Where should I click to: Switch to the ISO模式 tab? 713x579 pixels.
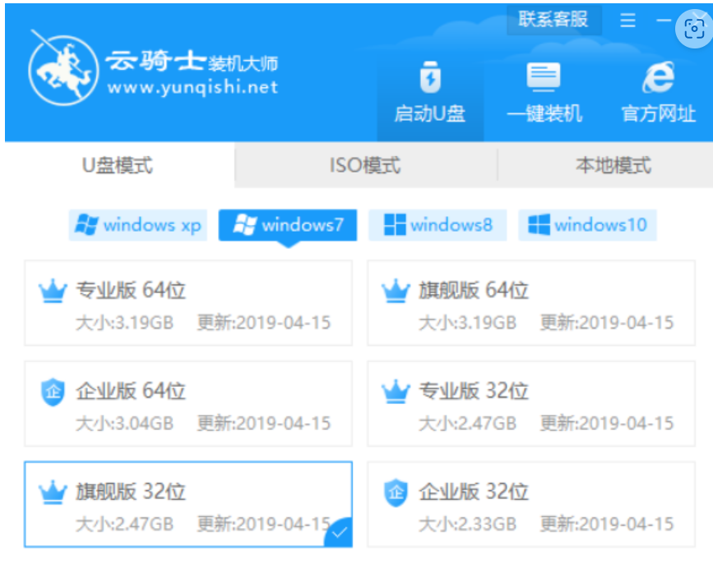pyautogui.click(x=365, y=165)
